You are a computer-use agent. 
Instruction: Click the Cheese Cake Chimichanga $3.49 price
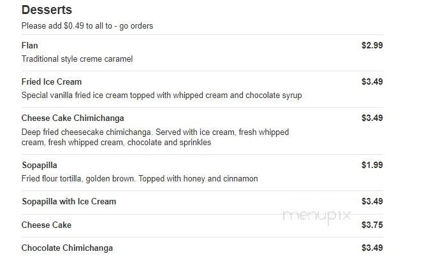pyautogui.click(x=372, y=118)
